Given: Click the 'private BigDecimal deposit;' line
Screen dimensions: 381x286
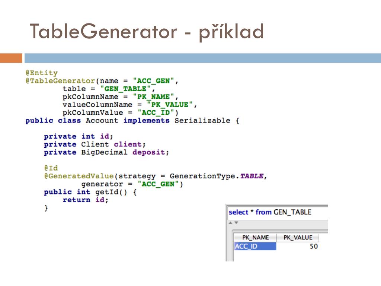Looking at the screenshot, I should pyautogui.click(x=106, y=152).
